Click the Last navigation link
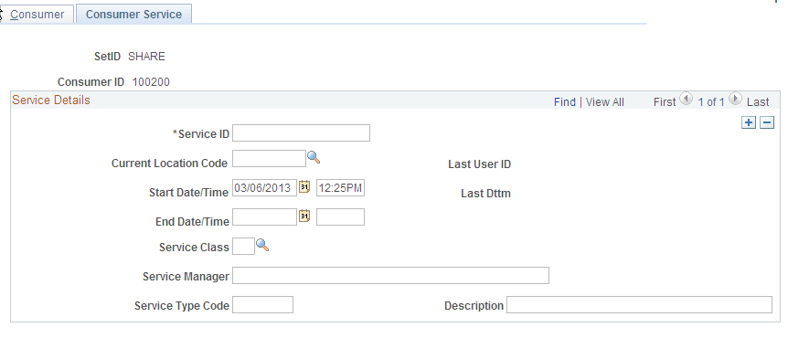 pos(758,102)
